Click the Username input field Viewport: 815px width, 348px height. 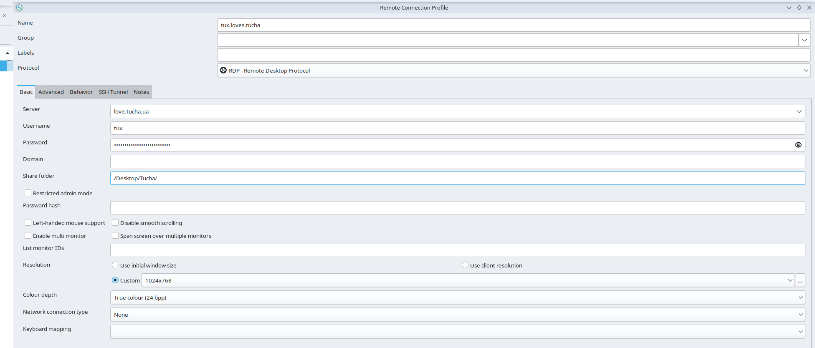(457, 128)
